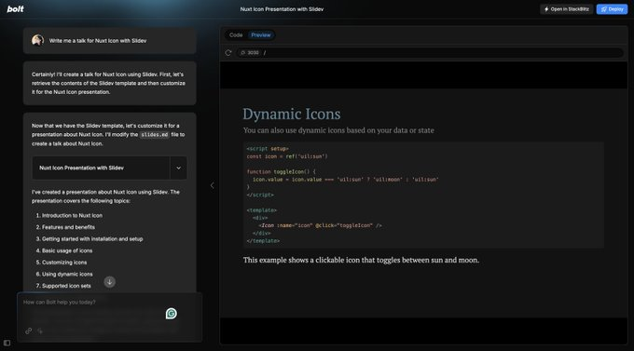Screen dimensions: 634x351
Task: Switch to the Preview tab
Action: pos(261,35)
